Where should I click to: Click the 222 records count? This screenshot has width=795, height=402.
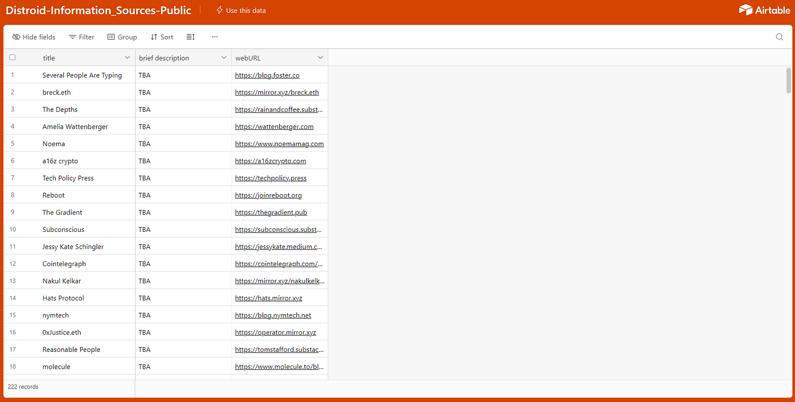click(23, 387)
